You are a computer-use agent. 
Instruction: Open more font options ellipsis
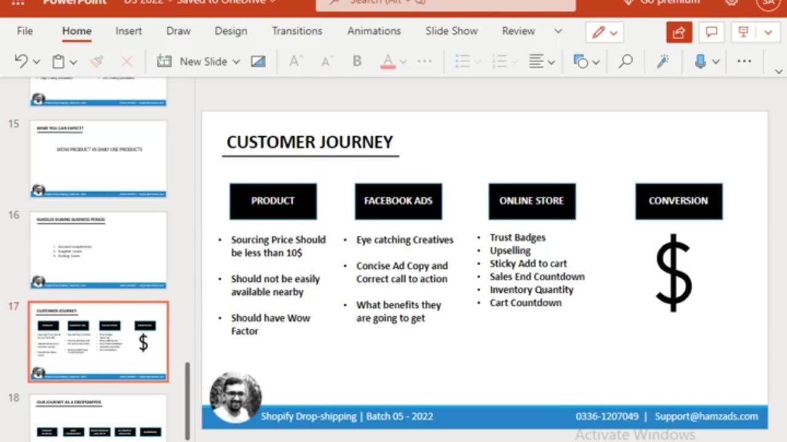click(x=425, y=61)
